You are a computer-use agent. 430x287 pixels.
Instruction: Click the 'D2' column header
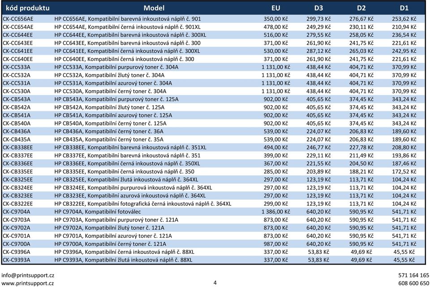[361, 8]
